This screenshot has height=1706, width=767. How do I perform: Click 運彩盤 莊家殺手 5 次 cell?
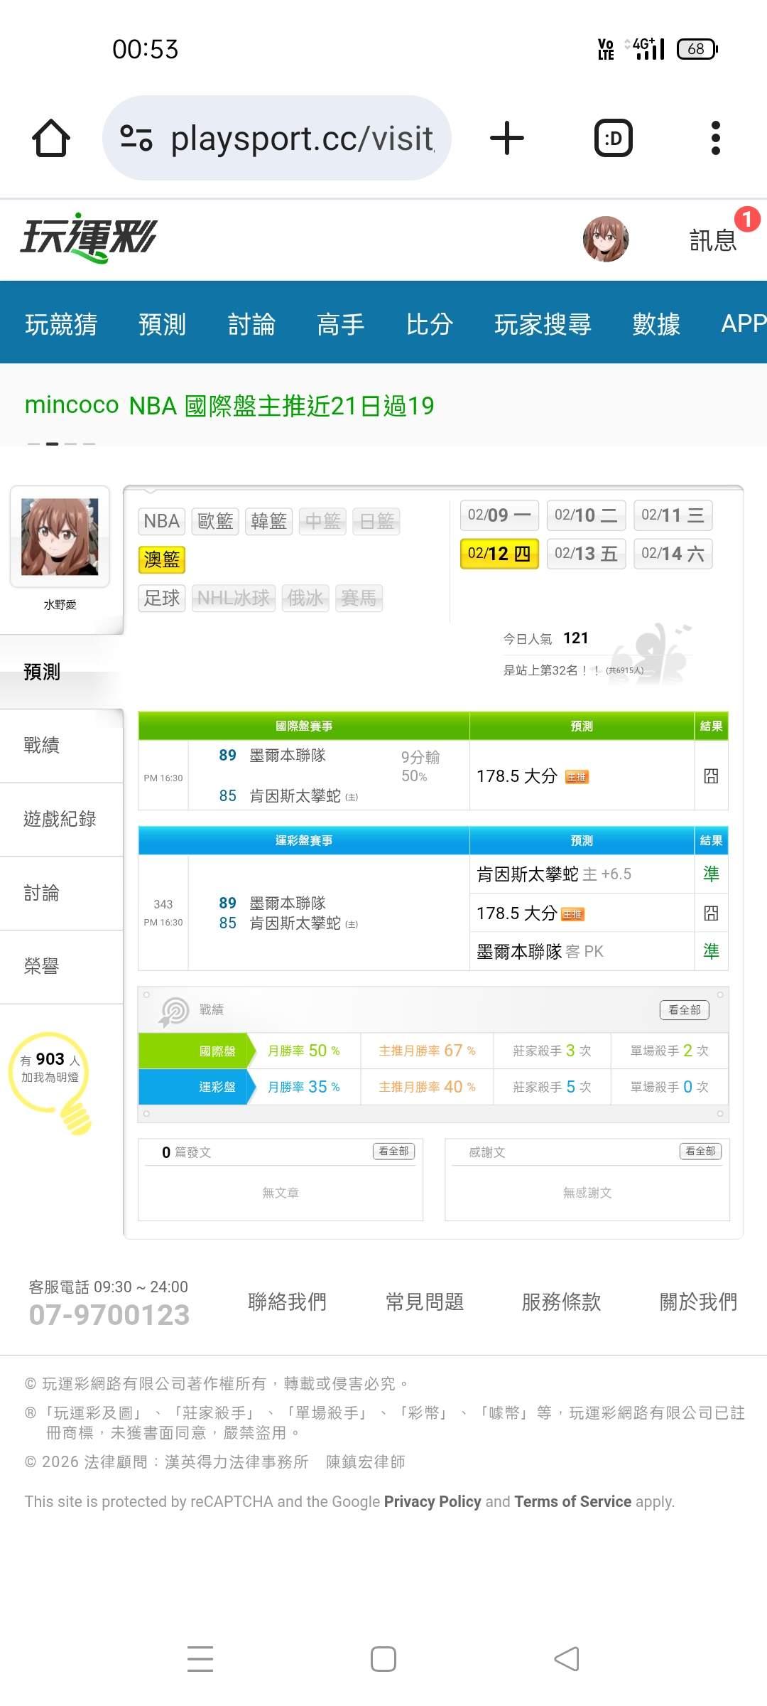552,1087
